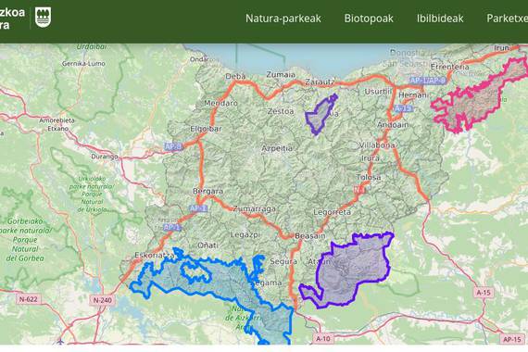
Task: Click the Irura town label
Action: pos(371,158)
